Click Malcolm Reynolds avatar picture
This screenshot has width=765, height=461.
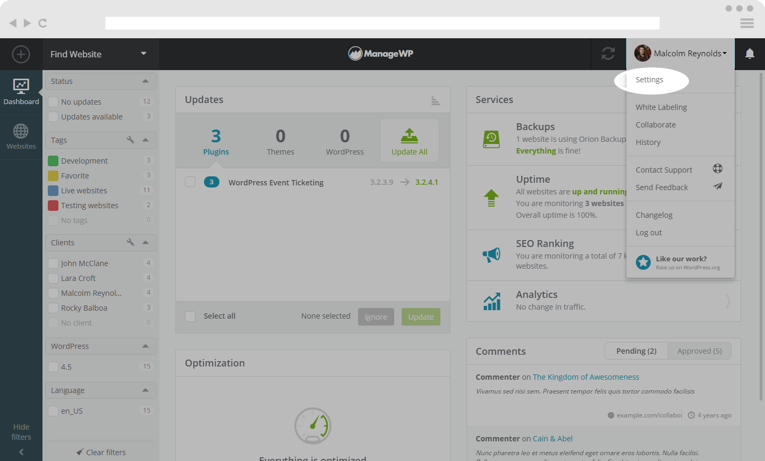[643, 53]
